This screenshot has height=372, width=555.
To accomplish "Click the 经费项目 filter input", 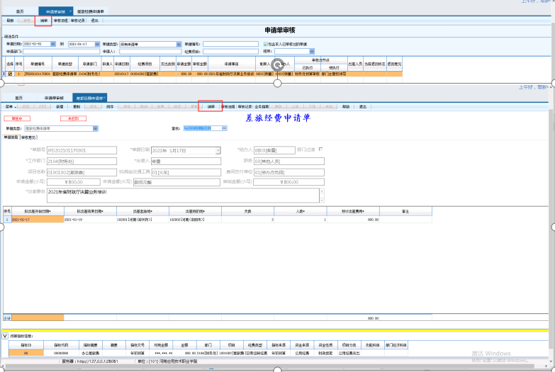I will point(230,51).
